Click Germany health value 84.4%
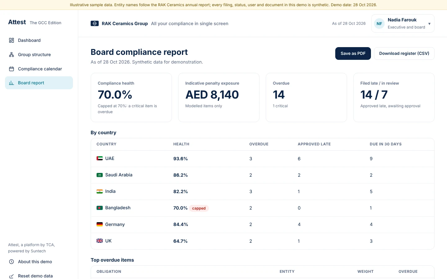447x279 pixels. 181,224
